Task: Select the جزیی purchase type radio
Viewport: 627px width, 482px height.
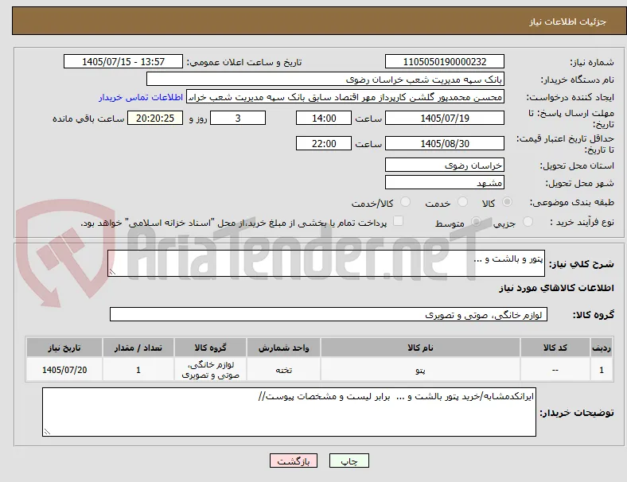Action: [x=528, y=222]
